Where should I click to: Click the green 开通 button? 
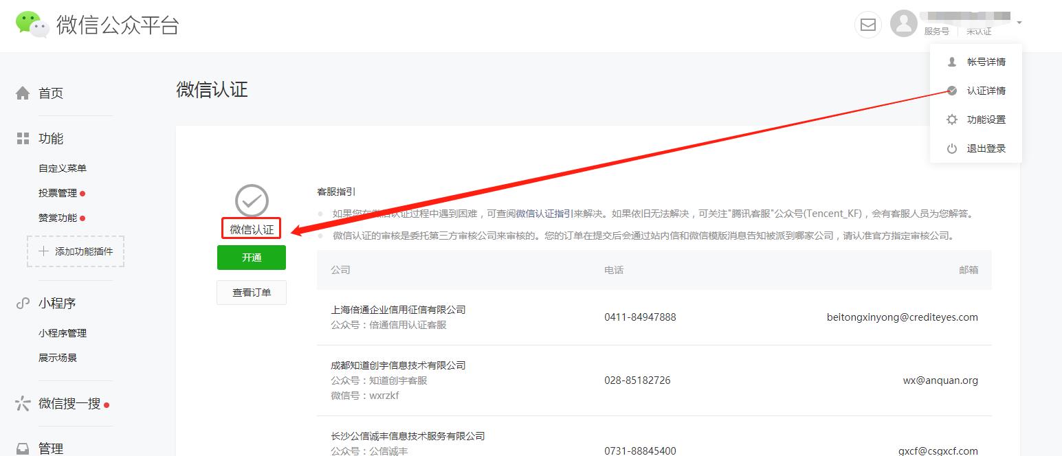252,258
